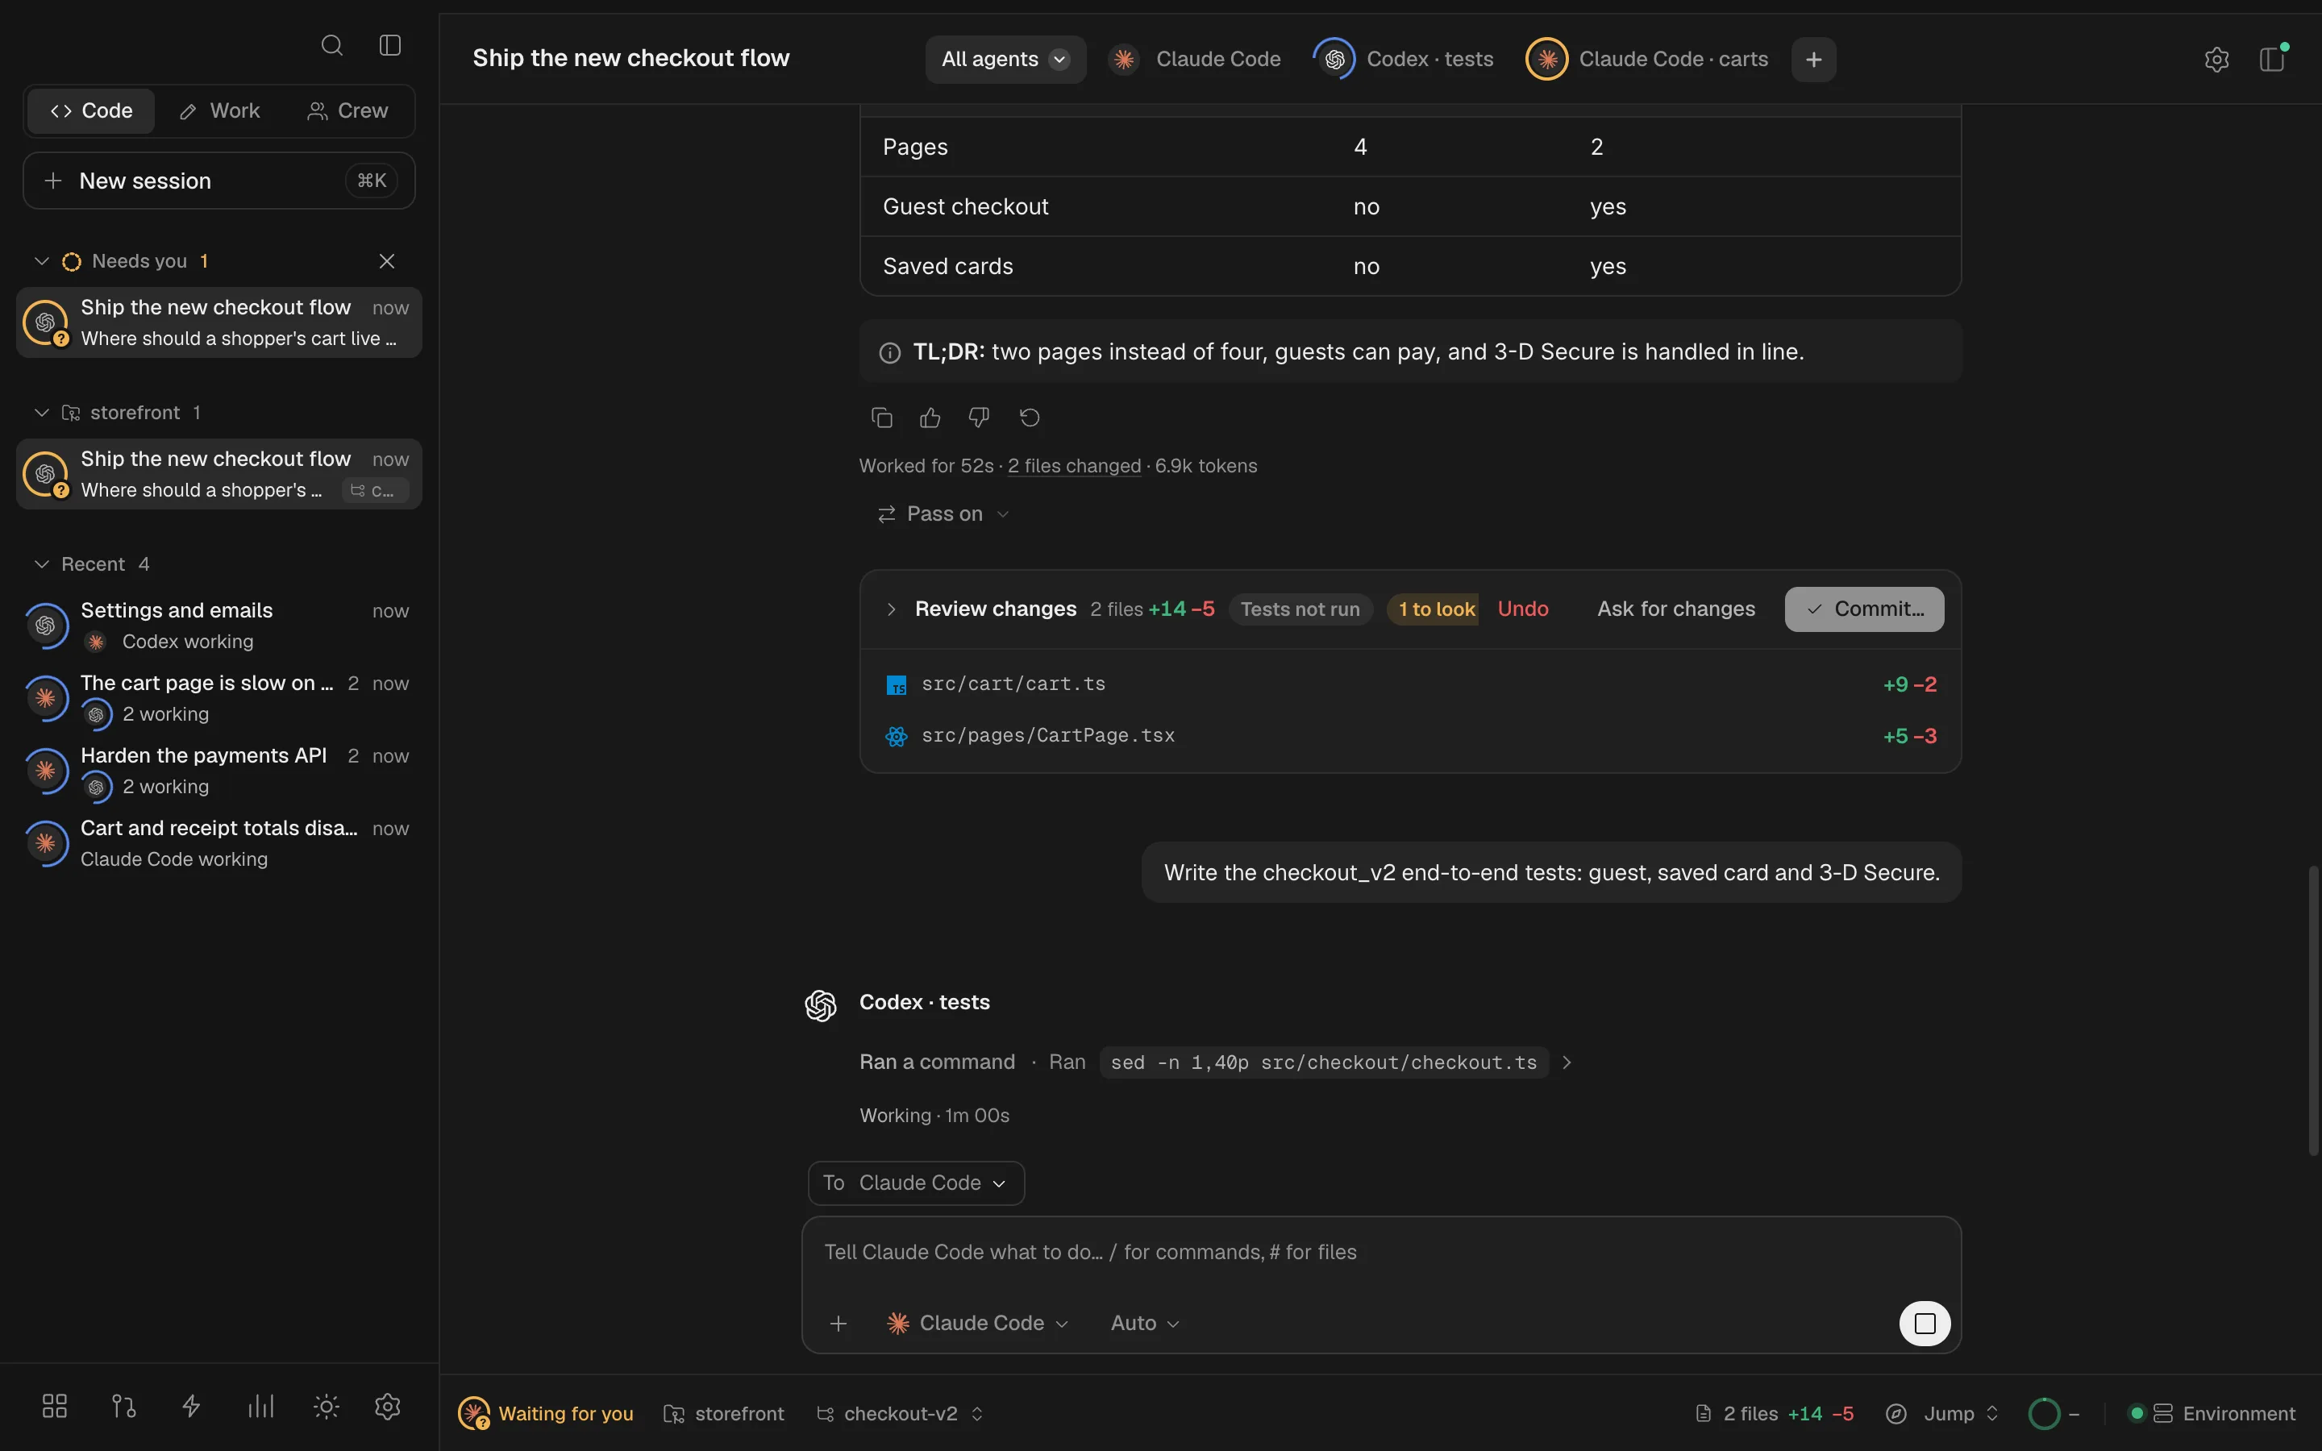
Task: Open the Claude Code model dropdown in composer
Action: (x=977, y=1324)
